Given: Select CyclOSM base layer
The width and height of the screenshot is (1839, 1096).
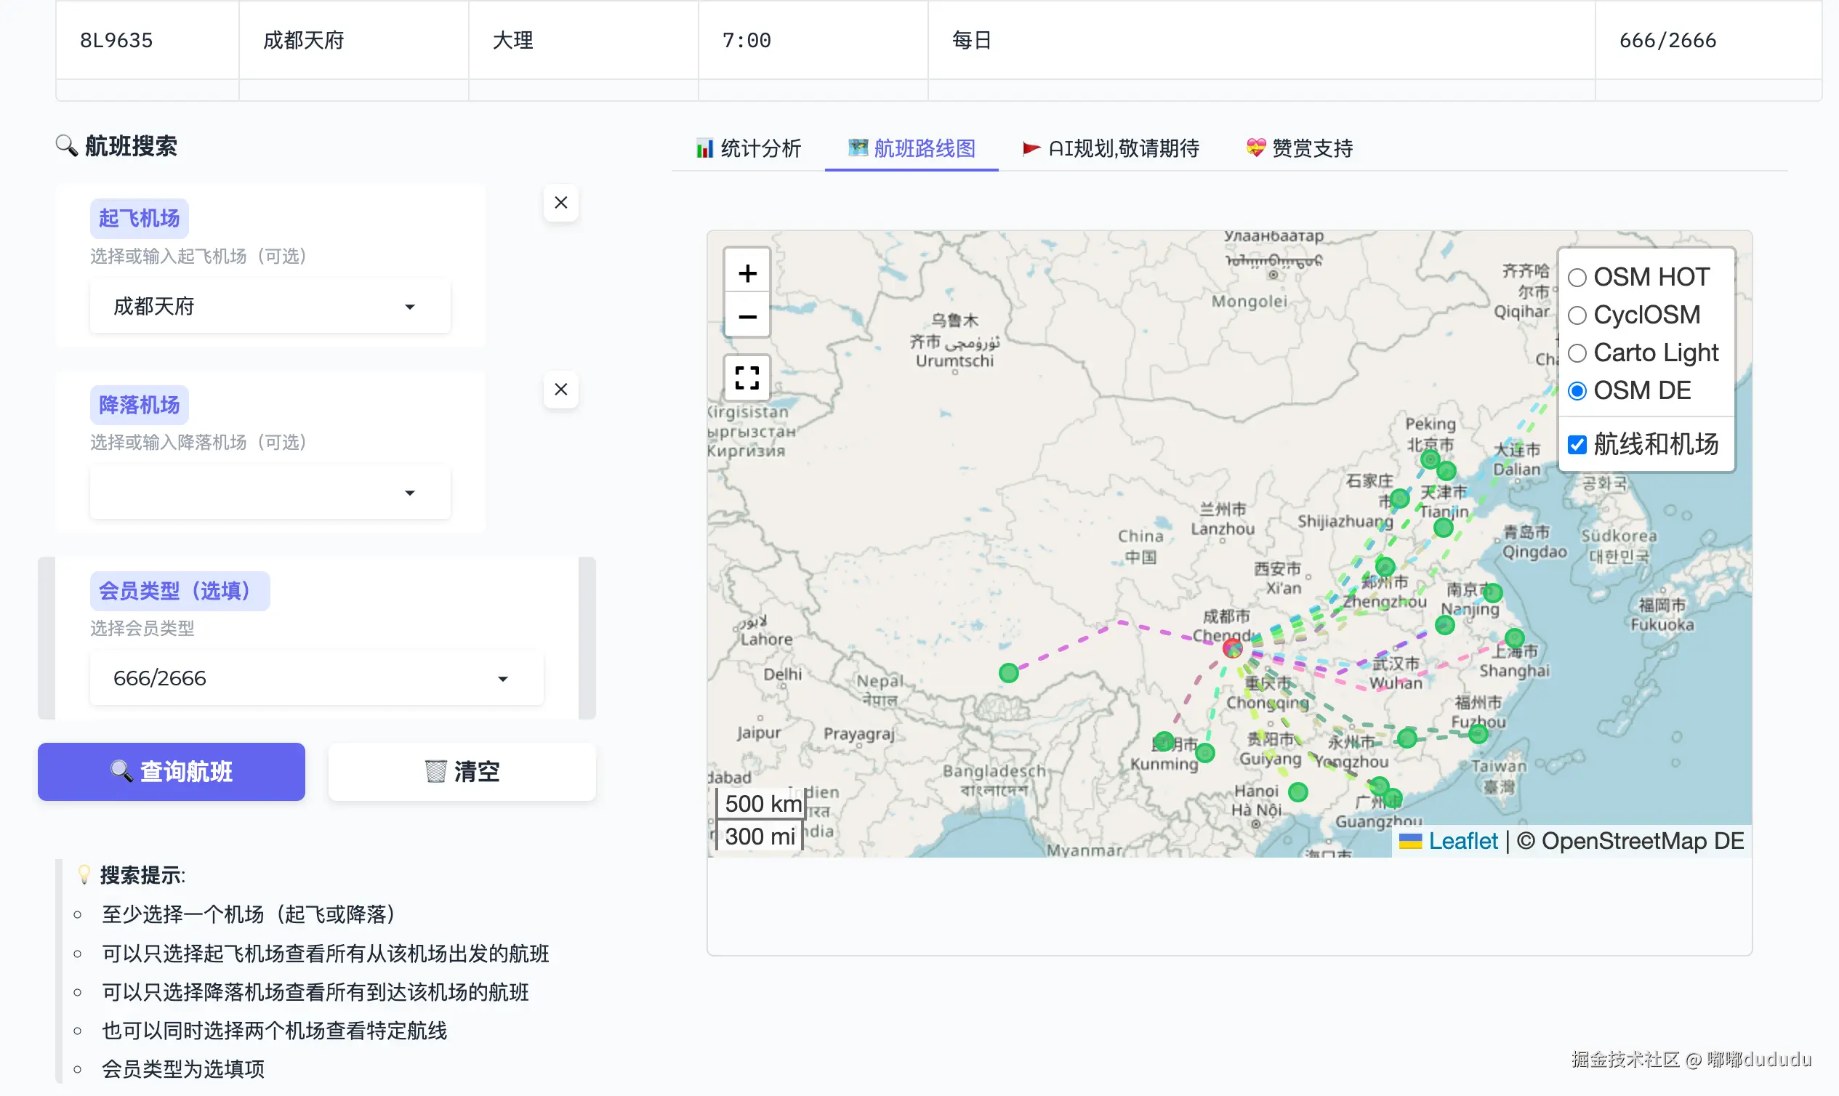Looking at the screenshot, I should pyautogui.click(x=1577, y=315).
